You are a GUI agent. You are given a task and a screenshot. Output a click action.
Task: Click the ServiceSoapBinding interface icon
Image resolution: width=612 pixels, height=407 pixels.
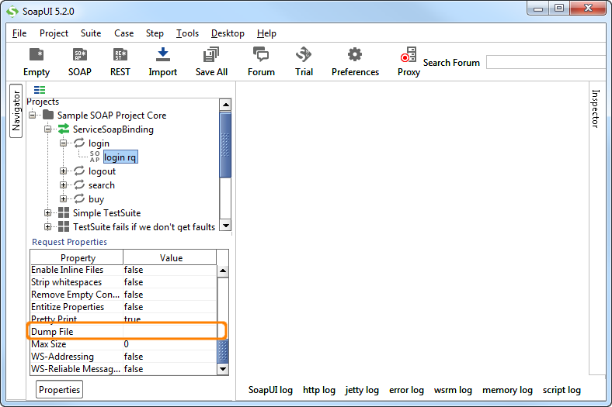[64, 129]
